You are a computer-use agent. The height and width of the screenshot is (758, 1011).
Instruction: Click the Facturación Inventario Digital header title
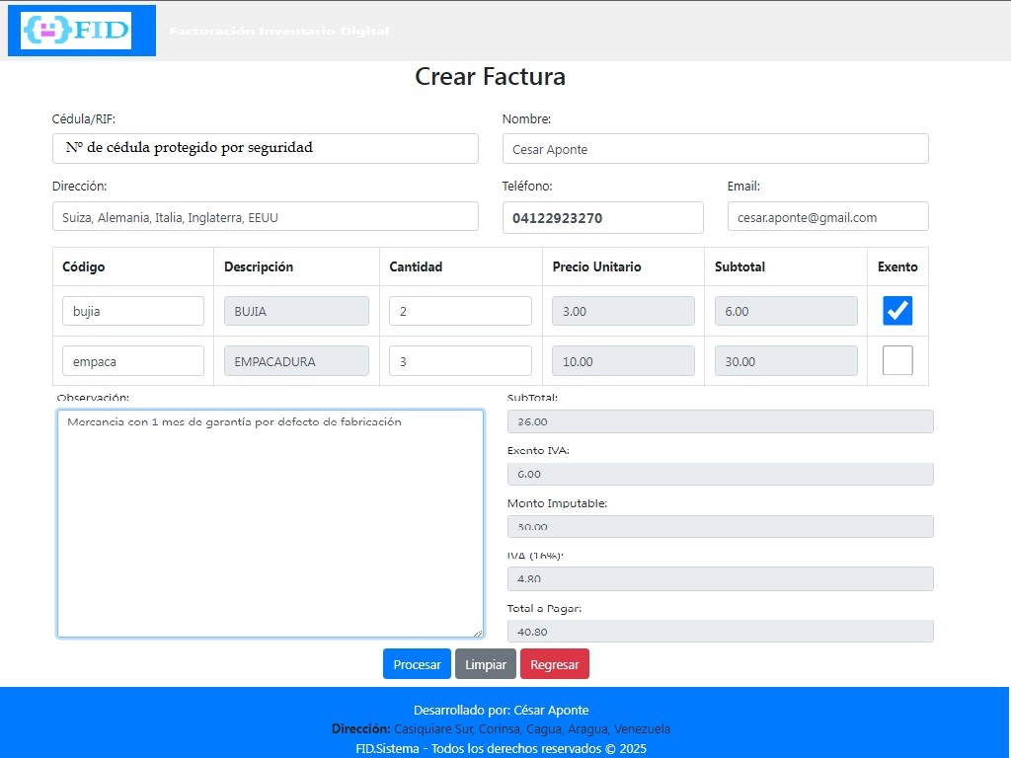(x=279, y=32)
